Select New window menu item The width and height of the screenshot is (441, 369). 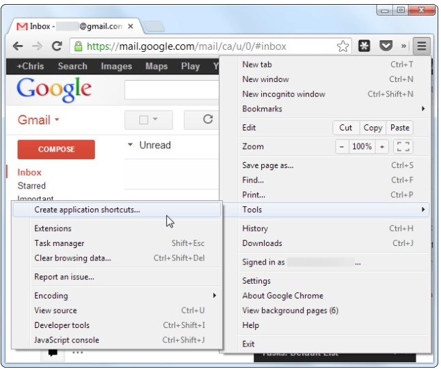click(334, 79)
